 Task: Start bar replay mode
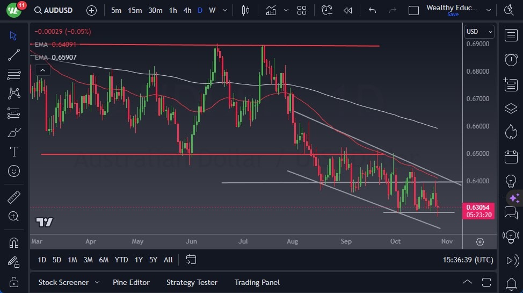tap(348, 10)
